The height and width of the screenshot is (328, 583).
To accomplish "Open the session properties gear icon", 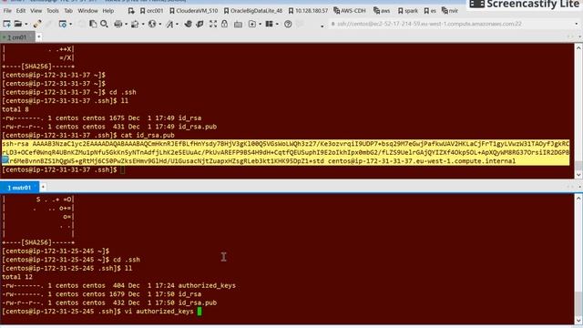I will point(63,24).
